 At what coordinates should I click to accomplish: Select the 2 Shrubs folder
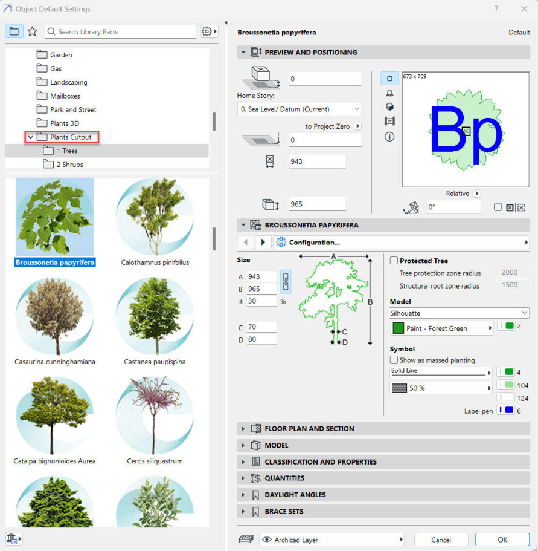(69, 165)
